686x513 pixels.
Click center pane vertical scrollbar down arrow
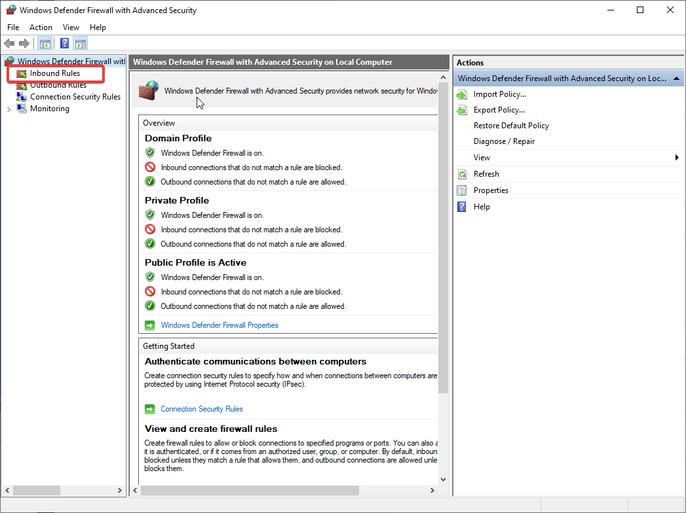tap(443, 480)
